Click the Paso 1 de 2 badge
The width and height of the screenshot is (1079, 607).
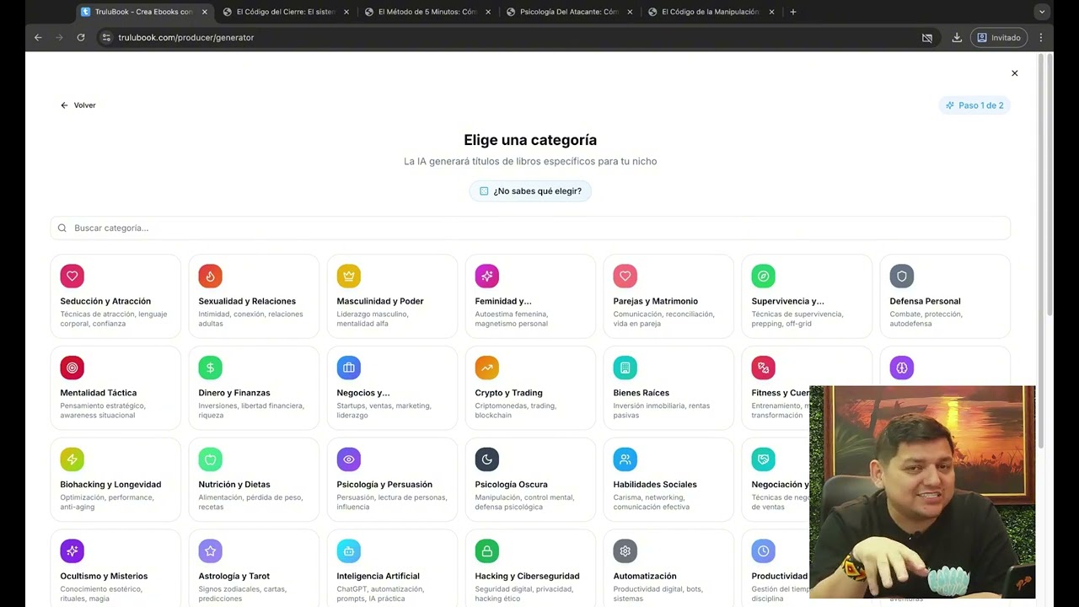tap(974, 105)
